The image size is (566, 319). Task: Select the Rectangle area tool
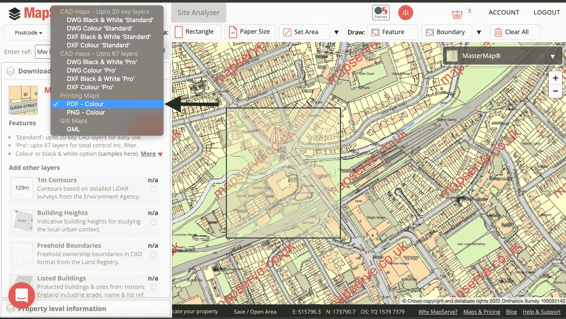pos(195,32)
